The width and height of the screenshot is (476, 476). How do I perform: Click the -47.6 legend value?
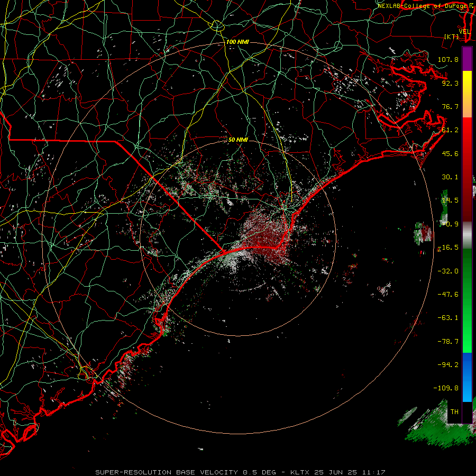coord(448,295)
